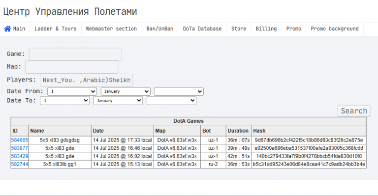Image resolution: width=378 pixels, height=196 pixels.
Task: Open the Promo background page
Action: pyautogui.click(x=335, y=29)
